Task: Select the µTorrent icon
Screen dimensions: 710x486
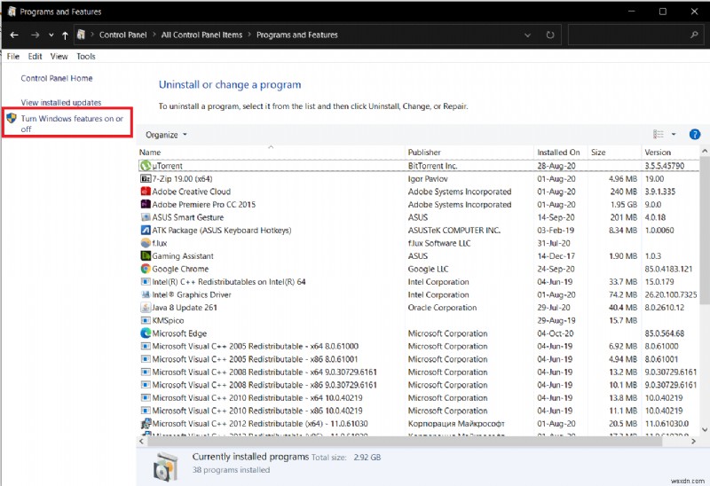Action: pos(146,166)
